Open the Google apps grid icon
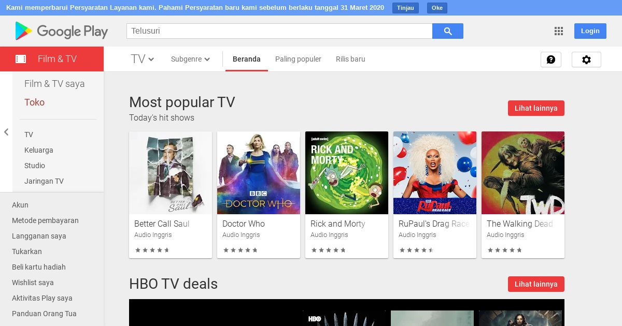Viewport: 622px width, 326px height. click(558, 31)
